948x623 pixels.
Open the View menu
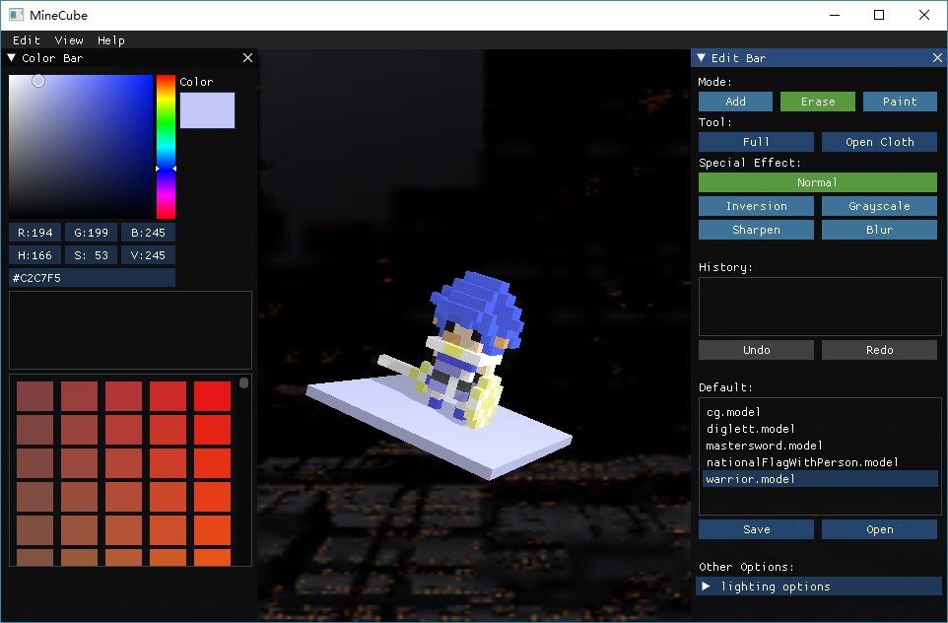pos(69,39)
